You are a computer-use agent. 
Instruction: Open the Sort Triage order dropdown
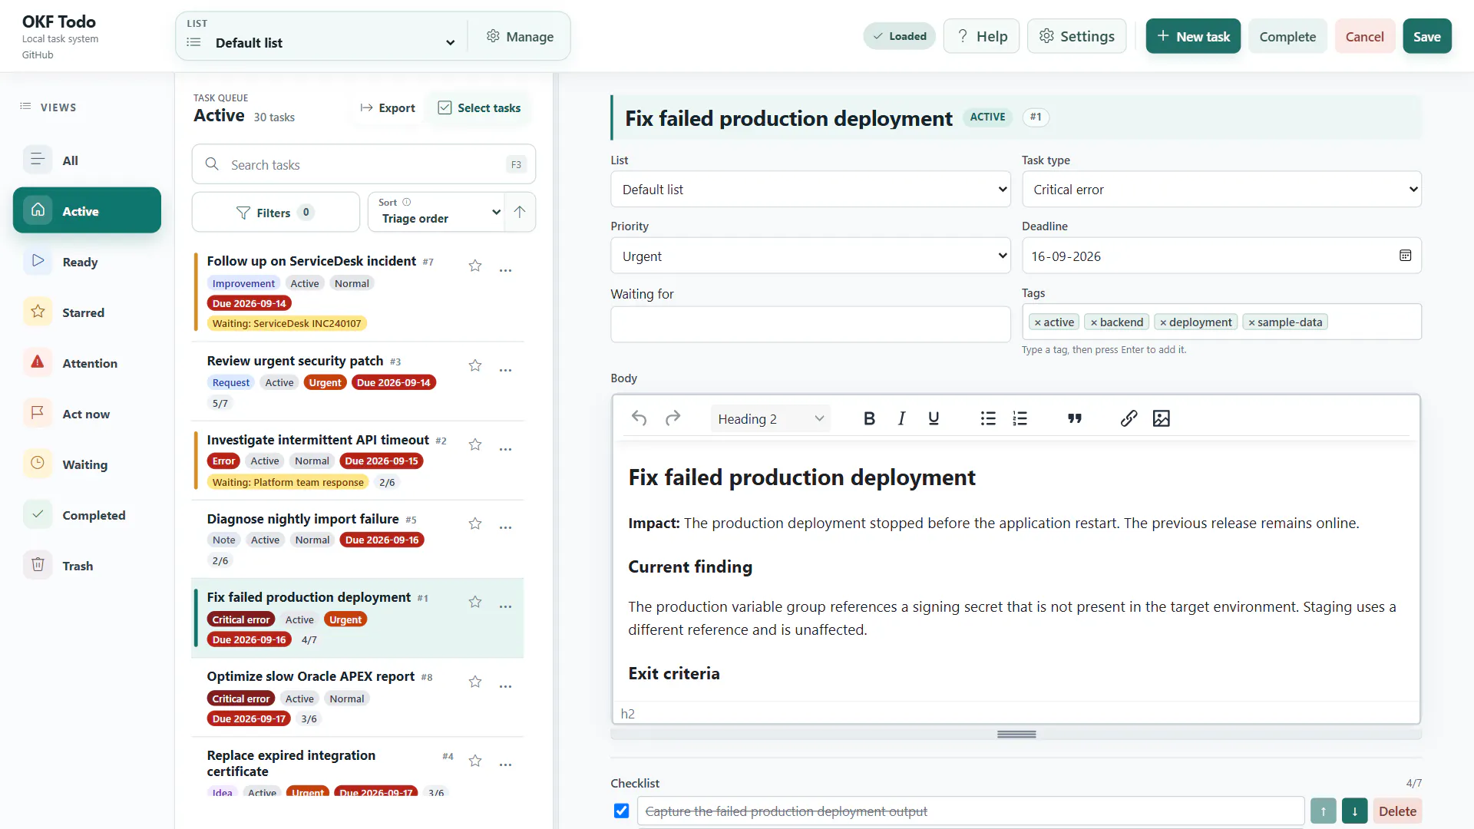[x=435, y=212]
